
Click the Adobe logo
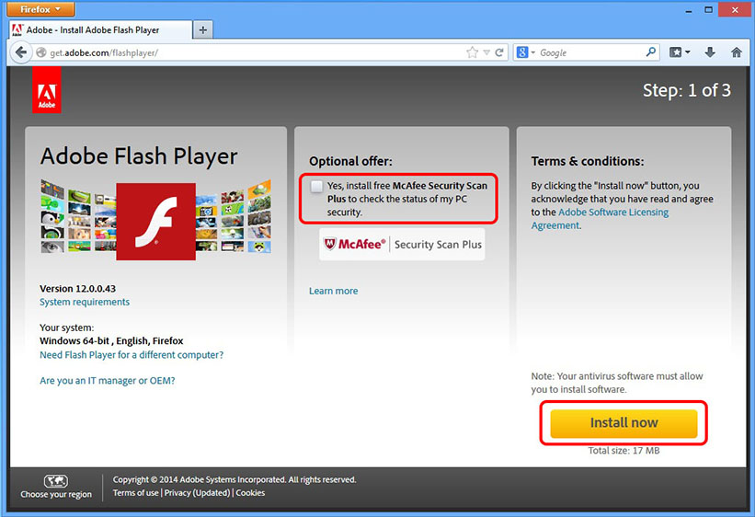click(47, 90)
